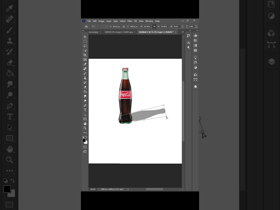Viewport: 280px width, 210px height.
Task: Select the Dodge tool
Action: pos(85,101)
